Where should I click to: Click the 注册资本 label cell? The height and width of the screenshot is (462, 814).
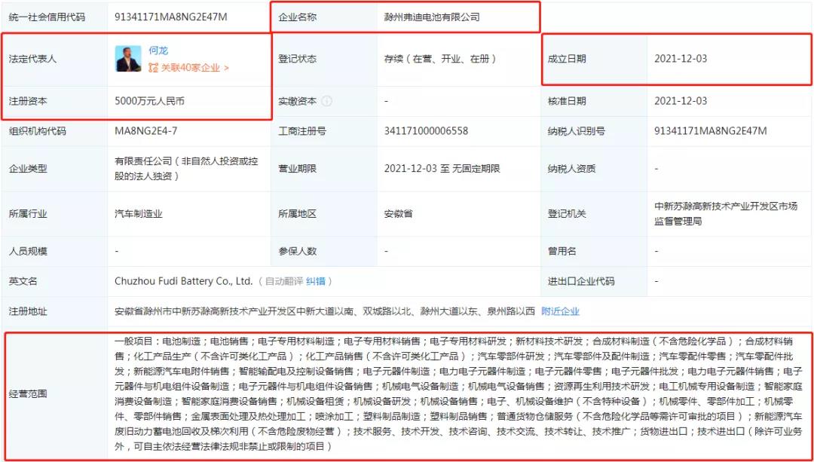54,101
